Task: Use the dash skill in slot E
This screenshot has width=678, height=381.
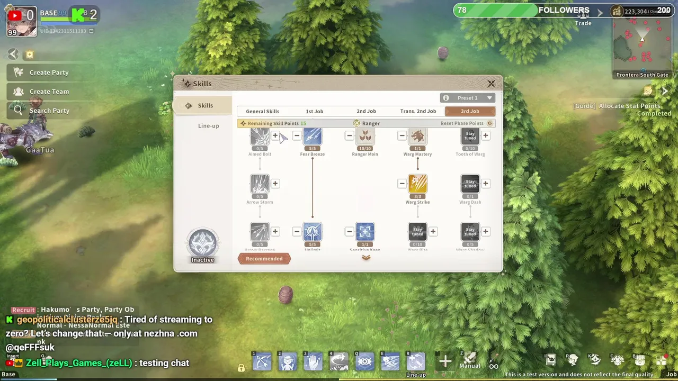Action: point(390,361)
